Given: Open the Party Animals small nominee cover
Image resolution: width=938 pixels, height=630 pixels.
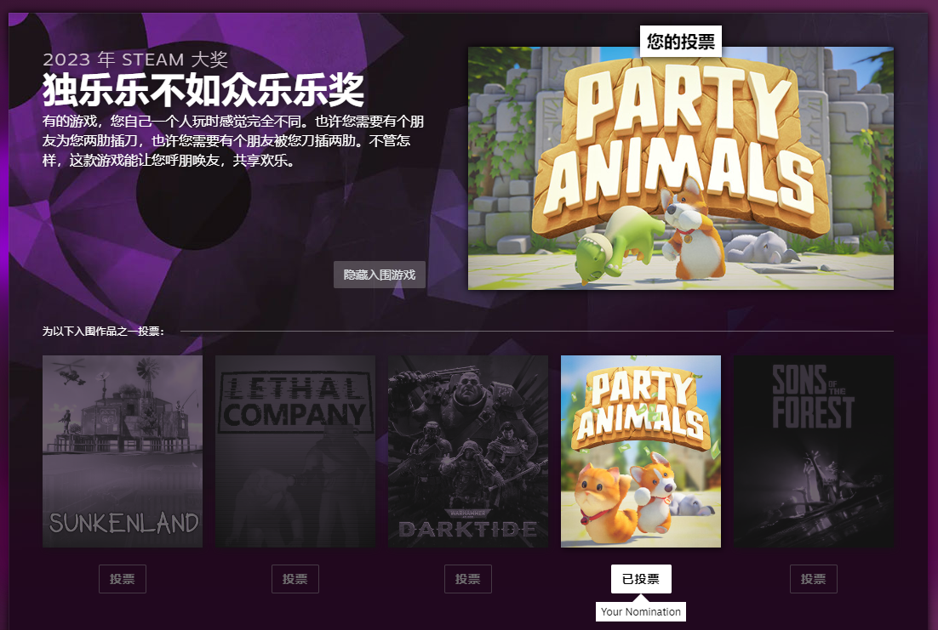Looking at the screenshot, I should point(641,451).
